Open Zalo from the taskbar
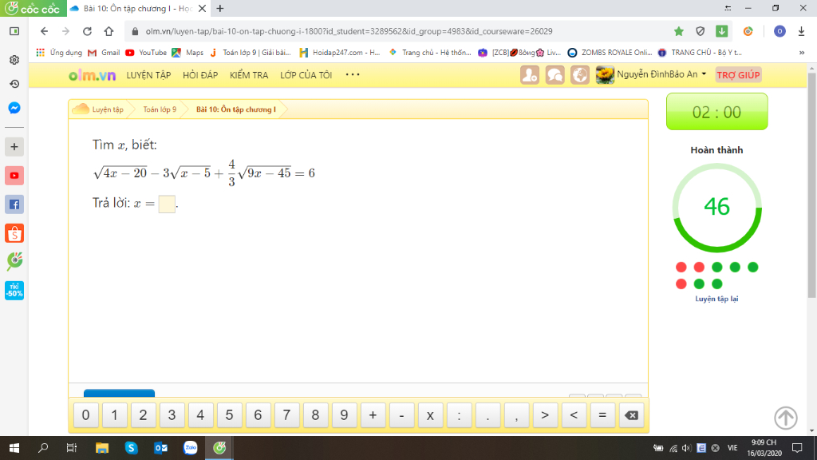The width and height of the screenshot is (817, 460). pos(190,448)
